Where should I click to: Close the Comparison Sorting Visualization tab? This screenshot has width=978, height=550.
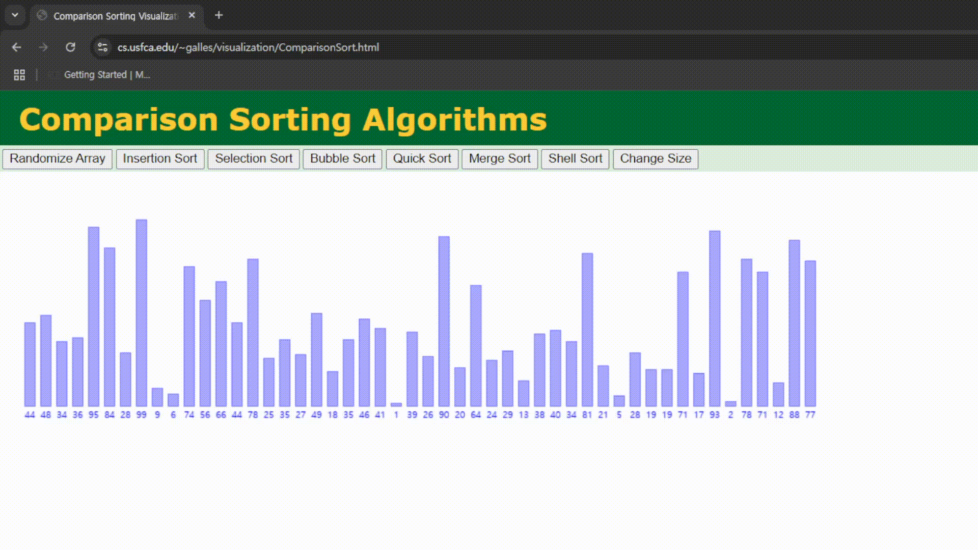(x=192, y=15)
